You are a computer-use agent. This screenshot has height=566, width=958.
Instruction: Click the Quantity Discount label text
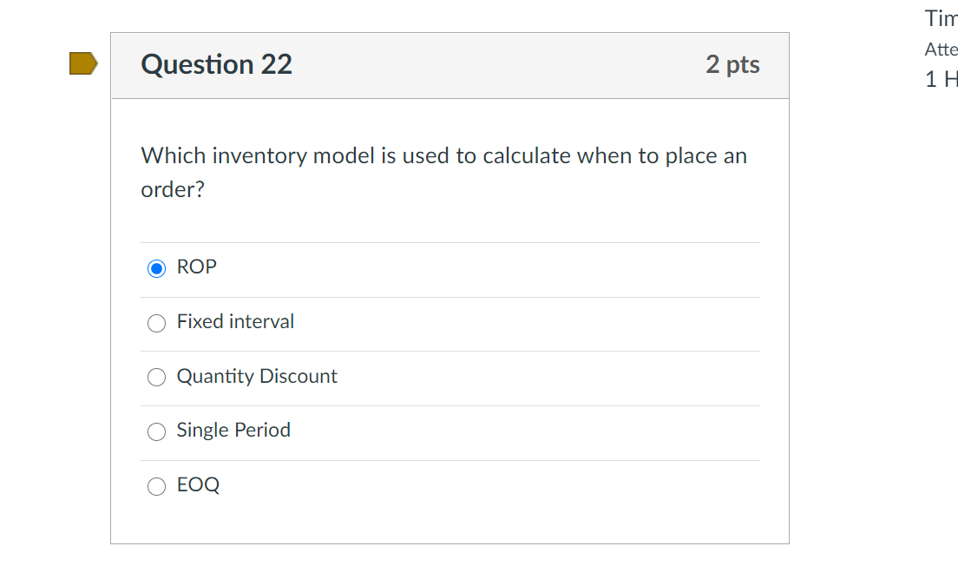tap(257, 377)
